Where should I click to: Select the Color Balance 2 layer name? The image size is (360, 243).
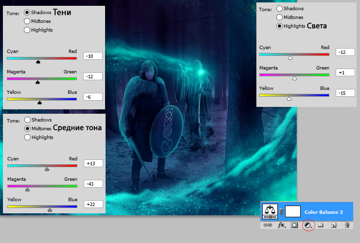pyautogui.click(x=324, y=212)
